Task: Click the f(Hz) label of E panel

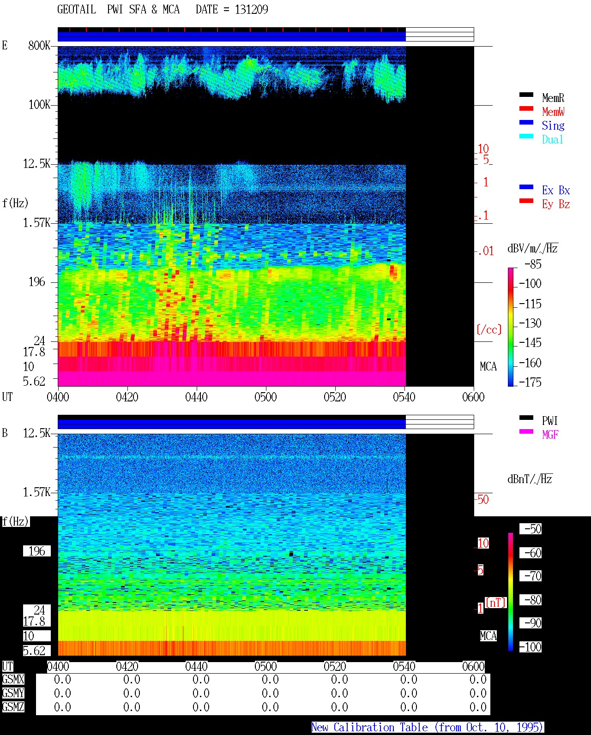Action: [15, 203]
